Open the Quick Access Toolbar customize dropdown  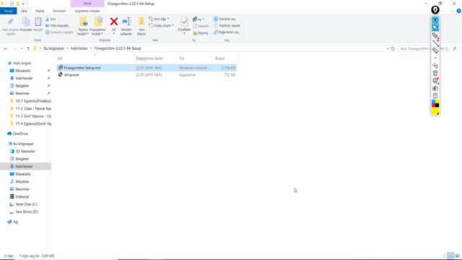(23, 4)
